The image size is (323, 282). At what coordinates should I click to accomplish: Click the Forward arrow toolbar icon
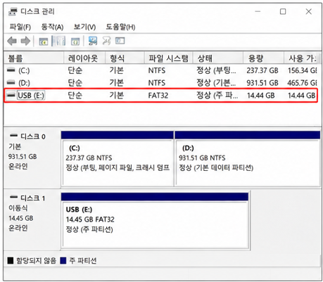[25, 41]
